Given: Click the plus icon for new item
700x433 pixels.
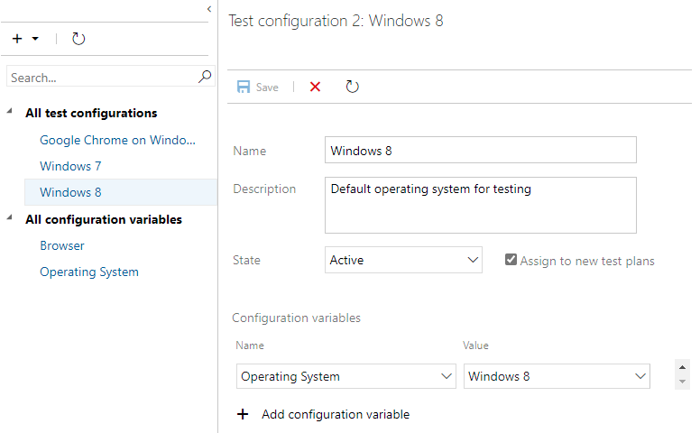Looking at the screenshot, I should 17,39.
